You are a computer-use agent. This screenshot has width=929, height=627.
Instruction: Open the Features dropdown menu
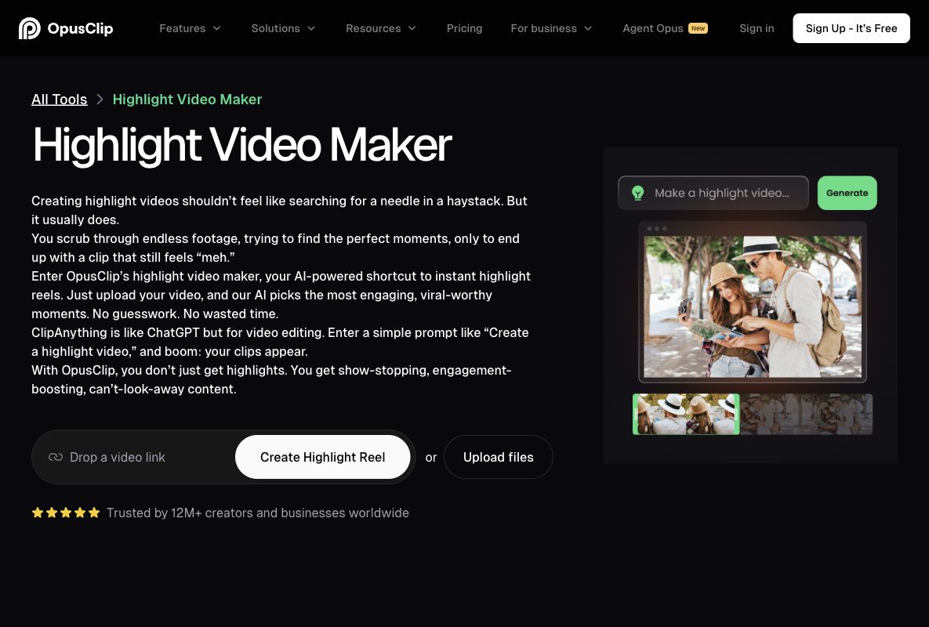(x=190, y=28)
